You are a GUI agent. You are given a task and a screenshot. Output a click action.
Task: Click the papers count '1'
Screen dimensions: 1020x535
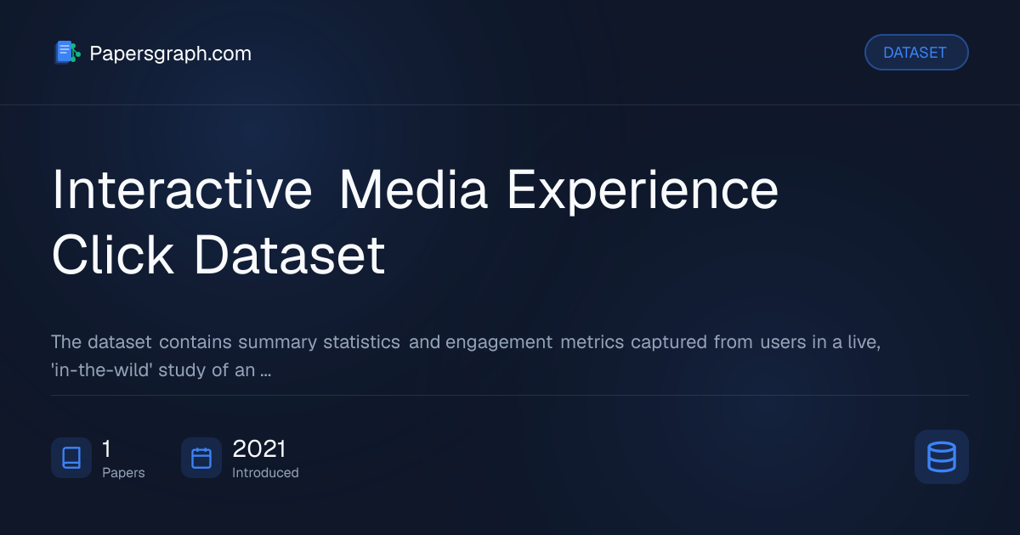(x=106, y=448)
